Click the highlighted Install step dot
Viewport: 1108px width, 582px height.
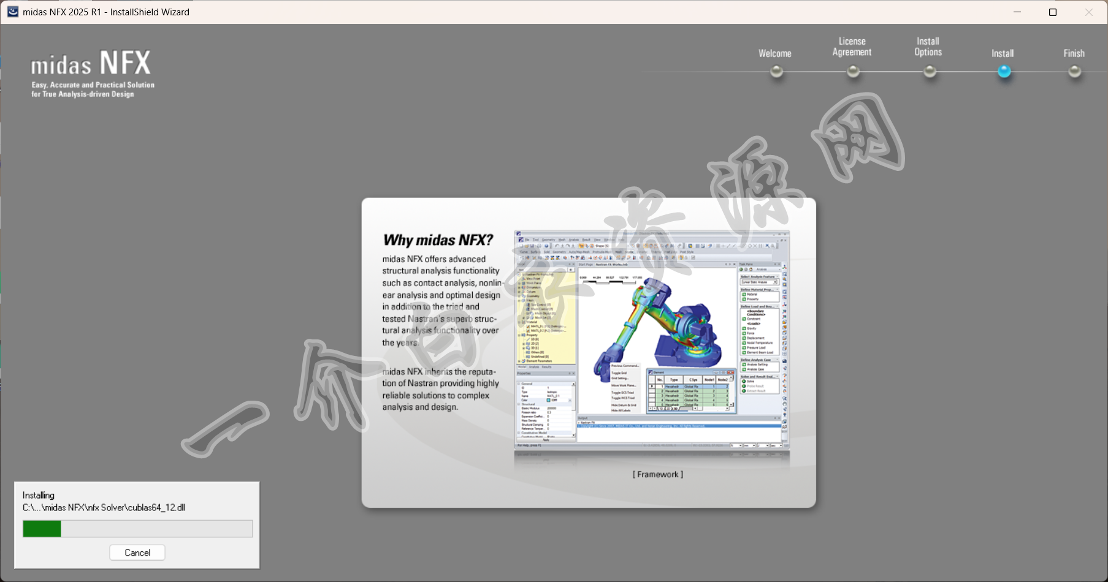click(1004, 72)
